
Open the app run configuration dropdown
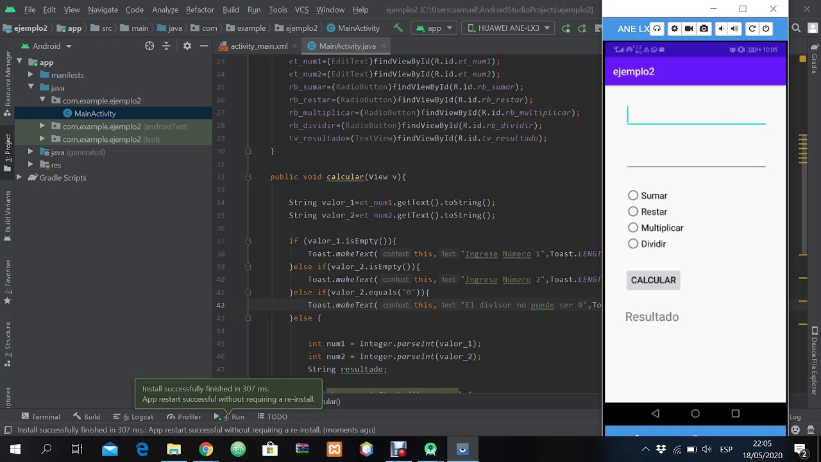pyautogui.click(x=434, y=28)
